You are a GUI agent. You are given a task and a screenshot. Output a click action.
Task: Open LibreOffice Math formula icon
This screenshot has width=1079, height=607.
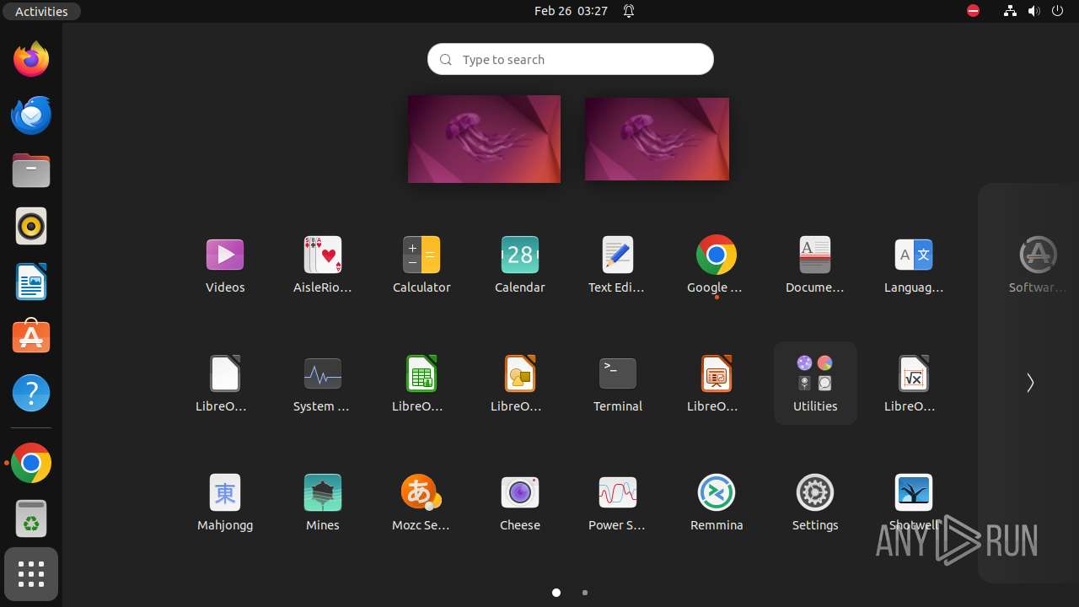pyautogui.click(x=914, y=384)
